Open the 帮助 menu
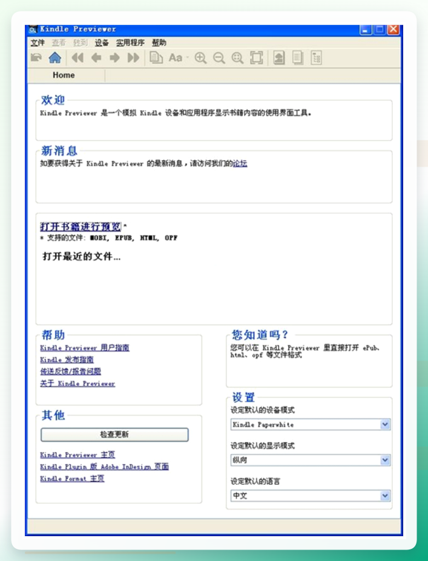This screenshot has height=561, width=428. point(159,43)
